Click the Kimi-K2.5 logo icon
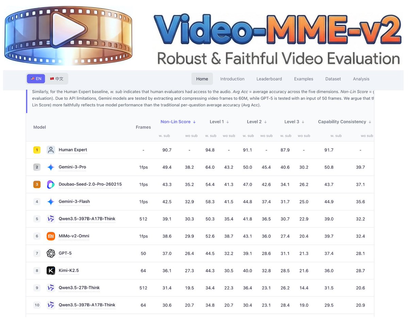This screenshot has height=326, width=408. point(51,271)
